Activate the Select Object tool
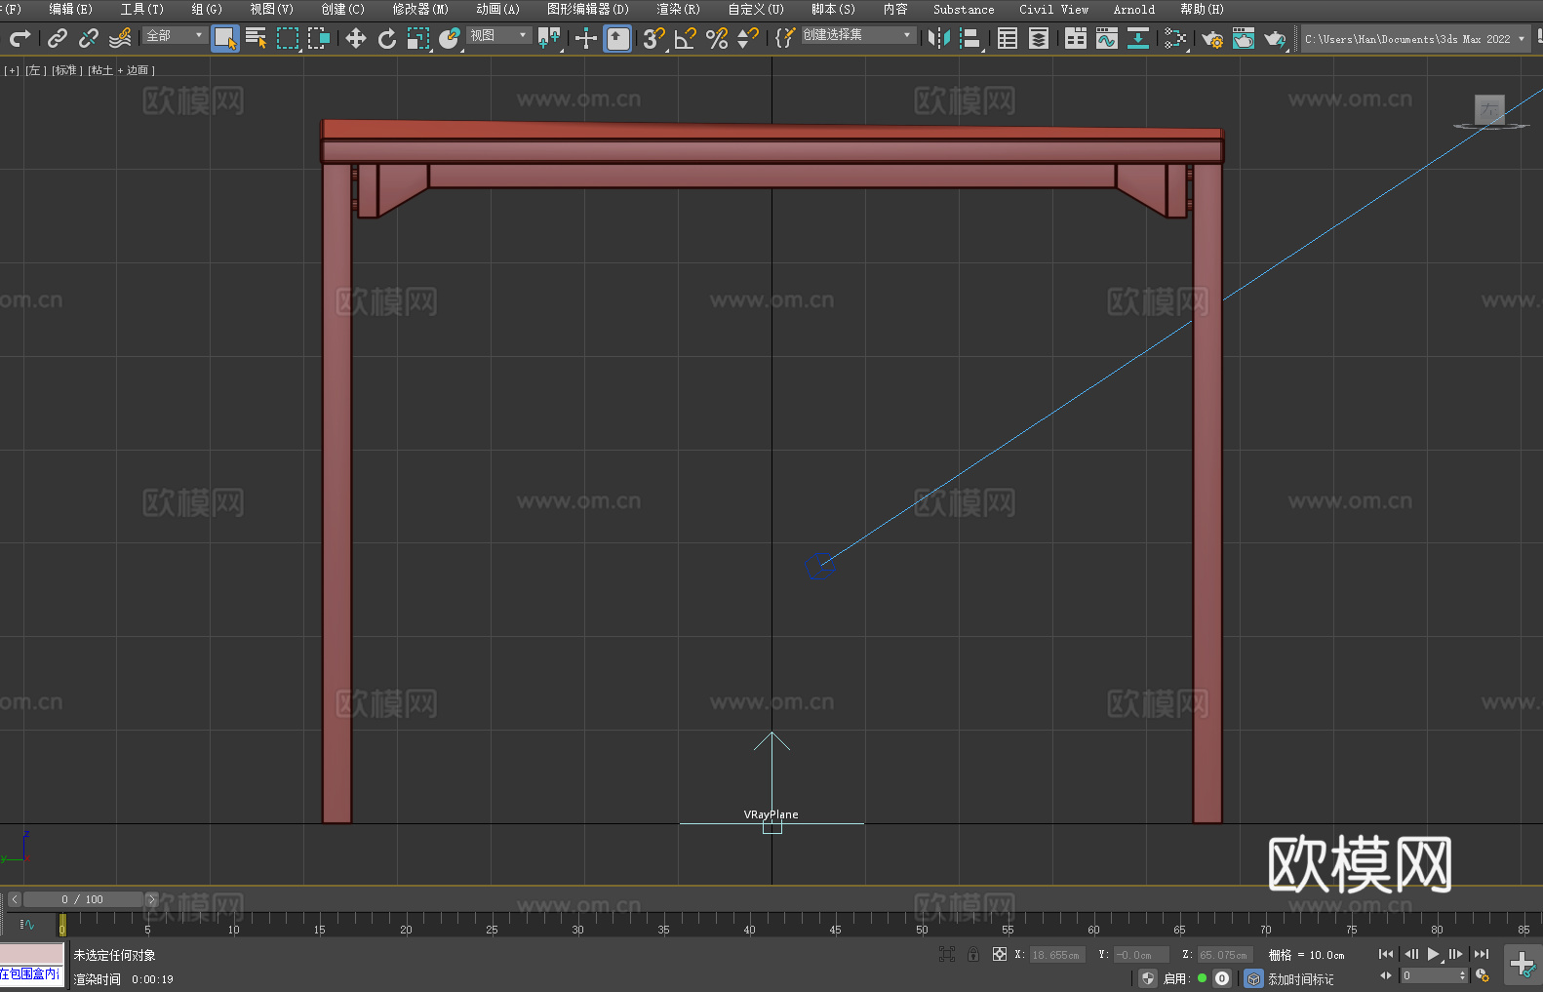The image size is (1543, 992). (225, 38)
